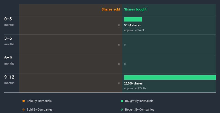The width and height of the screenshot is (220, 113).
Task: Click the green Bought By Individuals legend dot
Action: coord(122,101)
